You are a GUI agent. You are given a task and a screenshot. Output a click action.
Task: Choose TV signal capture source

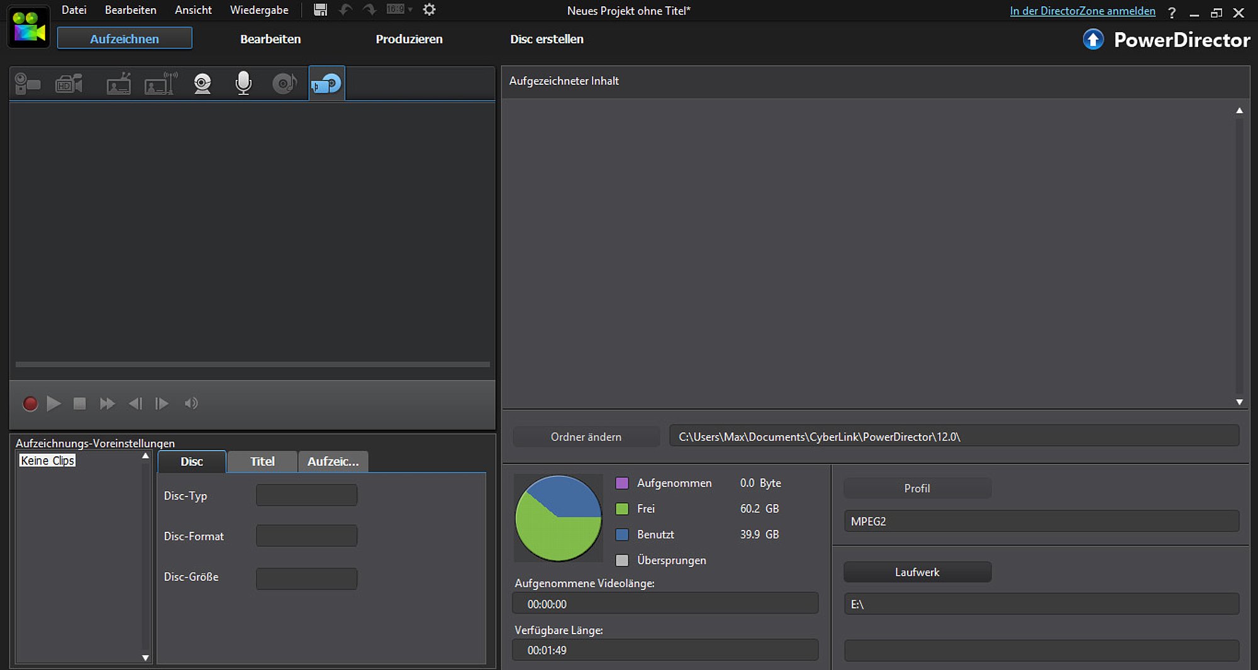(x=118, y=84)
